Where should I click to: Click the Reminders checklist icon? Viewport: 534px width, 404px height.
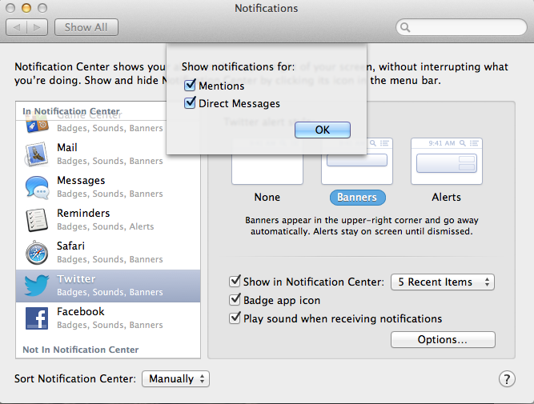click(37, 220)
